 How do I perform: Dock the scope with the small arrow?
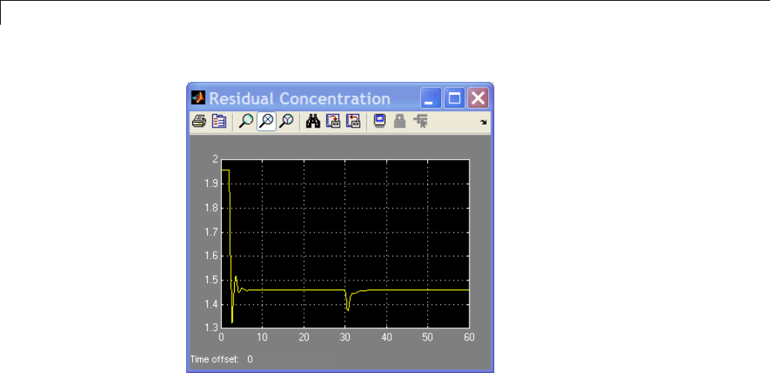483,122
